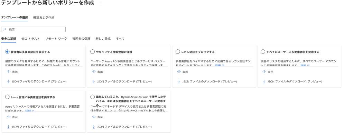
Task: Show the すべて templates tab
Action: tap(120, 39)
